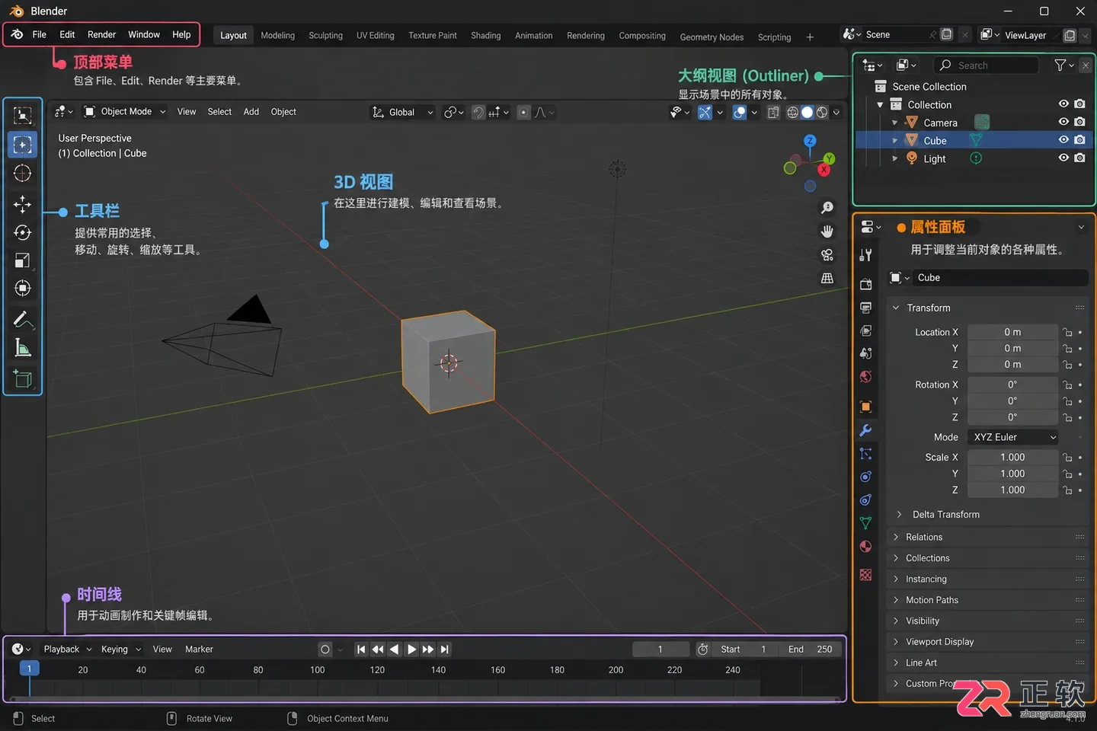Image resolution: width=1097 pixels, height=731 pixels.
Task: Open the Output properties tab
Action: pos(865,308)
